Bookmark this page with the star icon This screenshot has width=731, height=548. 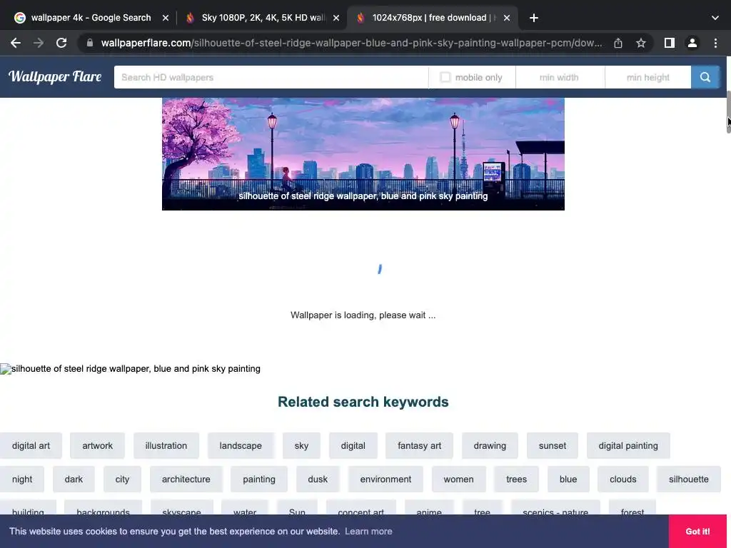point(640,43)
